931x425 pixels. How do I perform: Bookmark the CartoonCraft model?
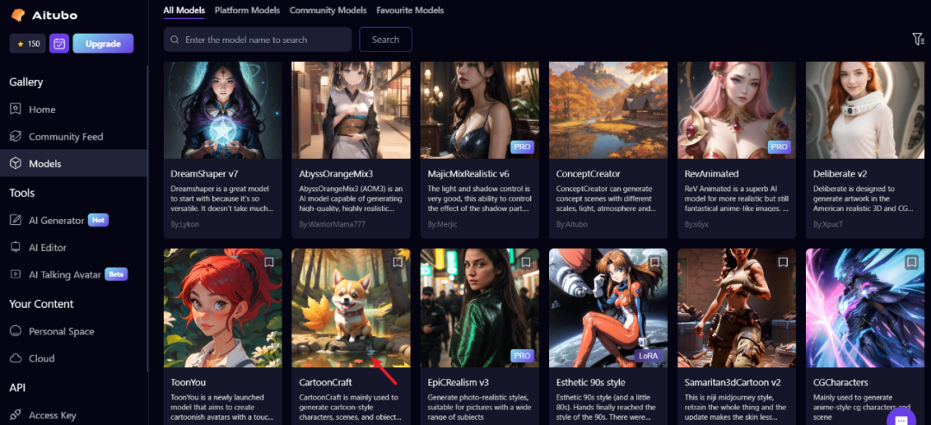click(x=397, y=262)
